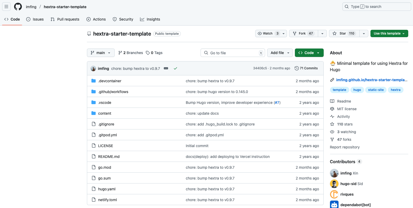Open the Insights tab
The height and width of the screenshot is (208, 413).
pos(150,19)
